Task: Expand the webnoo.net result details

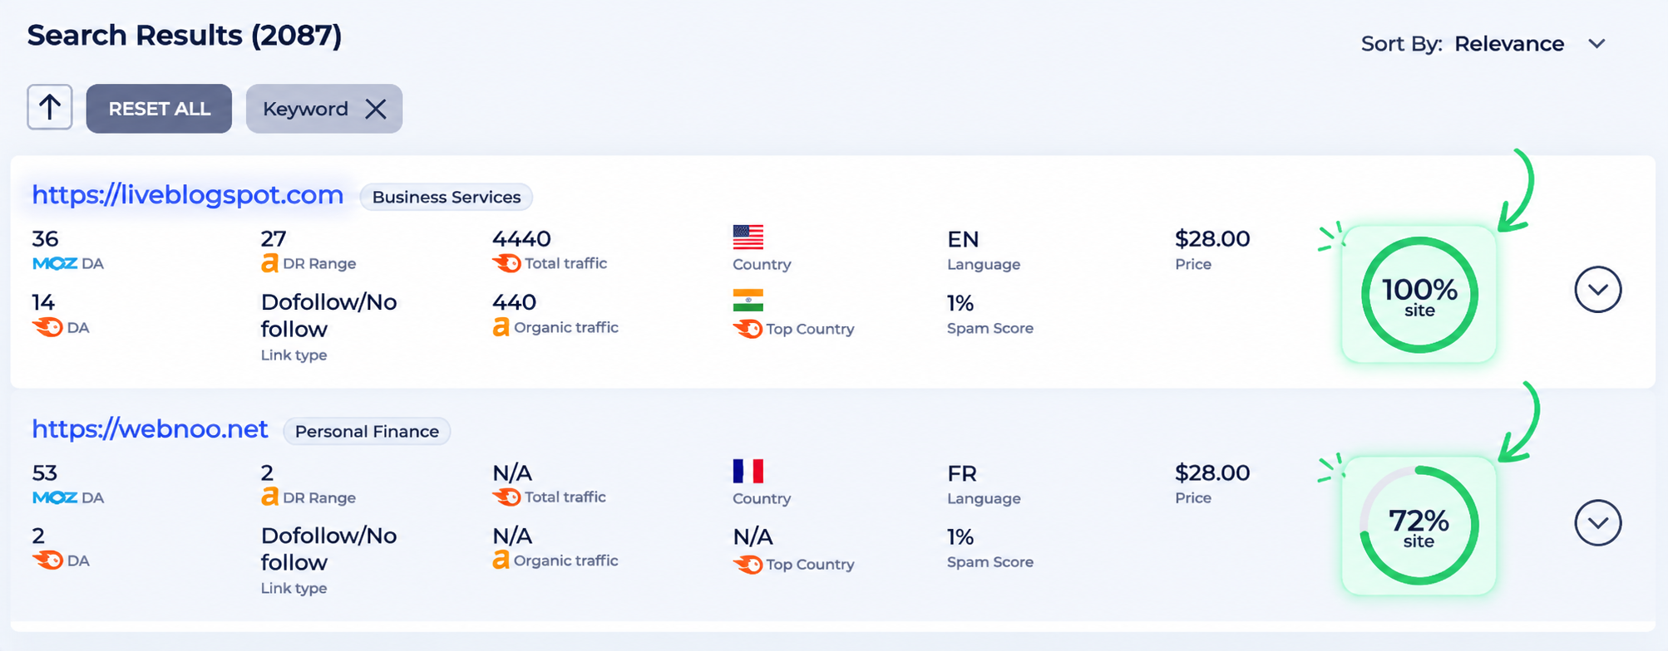Action: 1597,522
